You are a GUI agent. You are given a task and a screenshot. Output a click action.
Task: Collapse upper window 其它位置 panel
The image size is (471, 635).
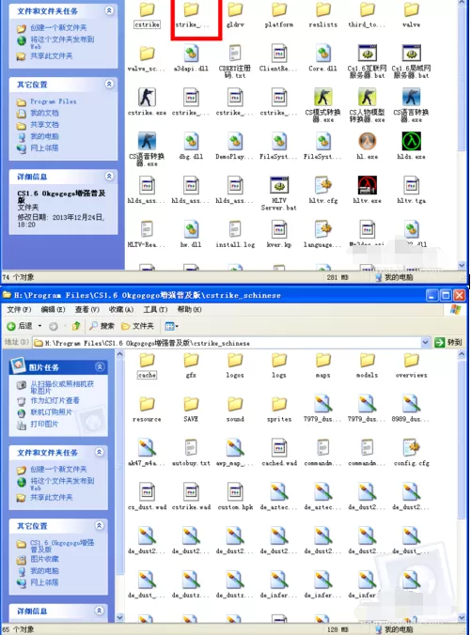(109, 85)
